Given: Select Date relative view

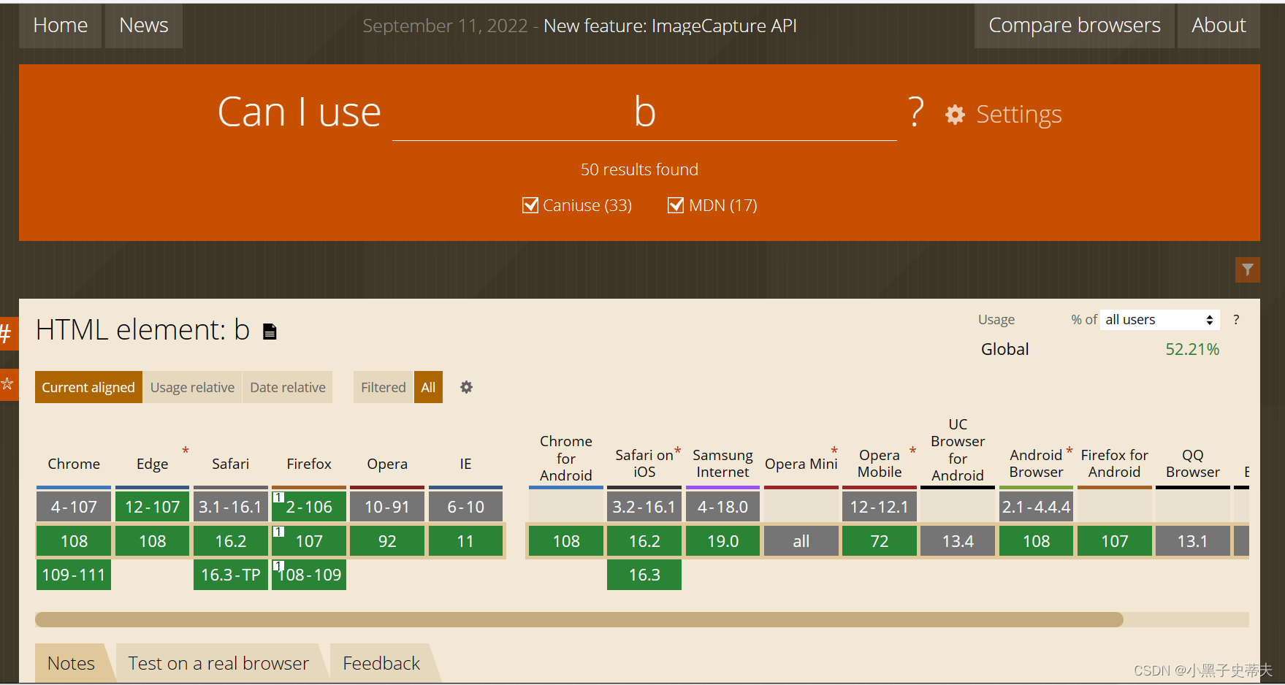Looking at the screenshot, I should (x=288, y=387).
